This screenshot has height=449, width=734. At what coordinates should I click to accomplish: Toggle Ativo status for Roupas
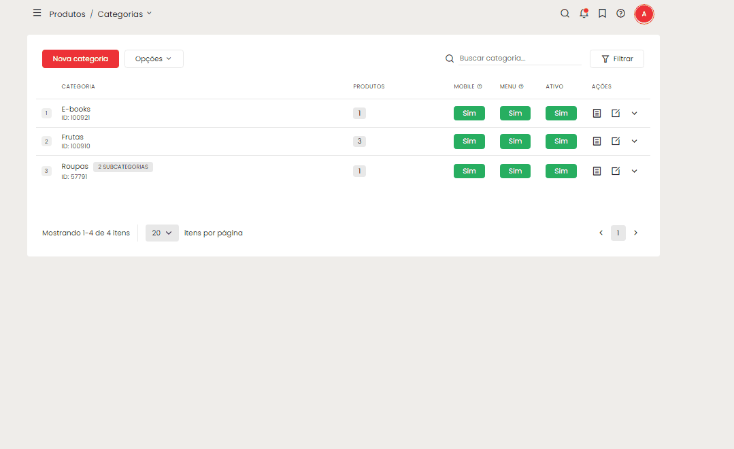coord(561,171)
